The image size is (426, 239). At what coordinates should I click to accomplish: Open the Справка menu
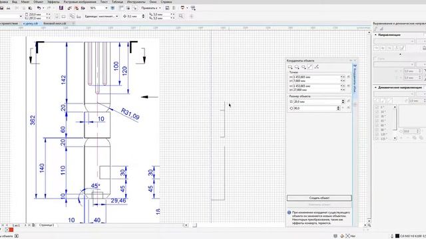coord(166,2)
